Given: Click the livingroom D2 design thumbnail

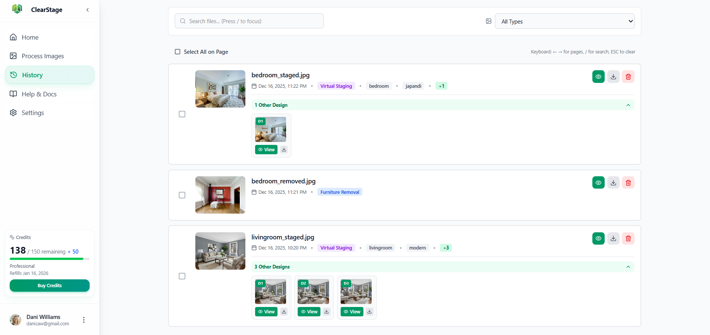Looking at the screenshot, I should 313,292.
